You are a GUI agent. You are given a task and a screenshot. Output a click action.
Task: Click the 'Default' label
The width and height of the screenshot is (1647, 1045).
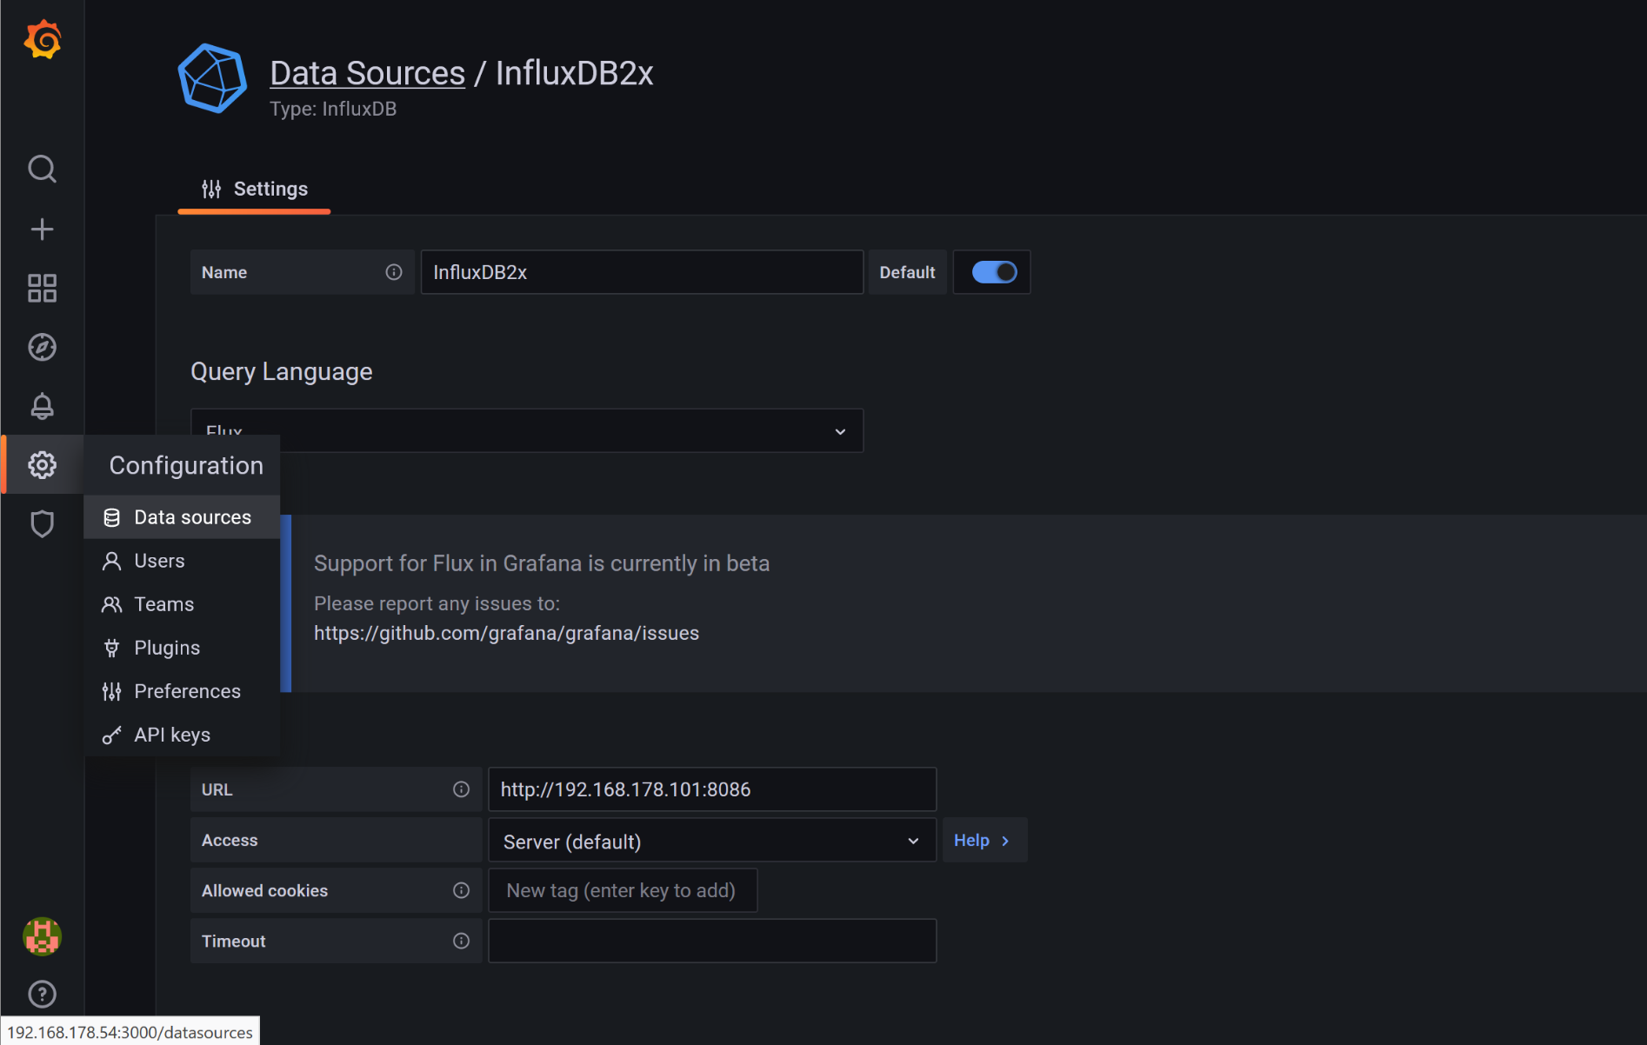(907, 272)
